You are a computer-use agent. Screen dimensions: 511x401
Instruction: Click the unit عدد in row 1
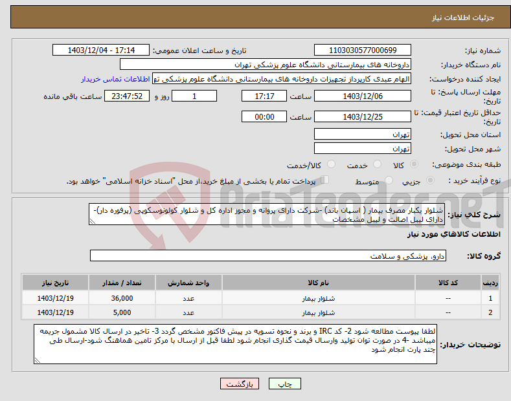[x=188, y=298]
